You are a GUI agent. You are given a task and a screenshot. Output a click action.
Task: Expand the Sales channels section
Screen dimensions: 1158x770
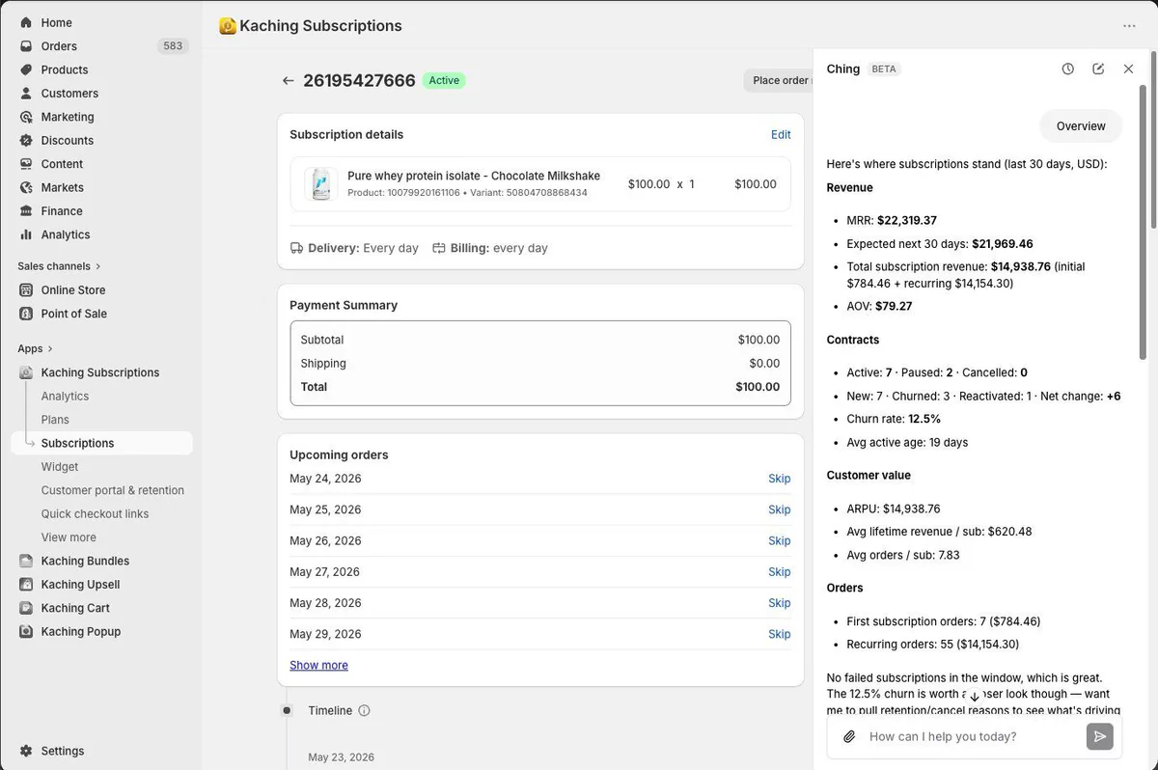point(59,266)
